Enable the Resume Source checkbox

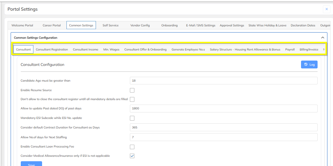point(132,90)
